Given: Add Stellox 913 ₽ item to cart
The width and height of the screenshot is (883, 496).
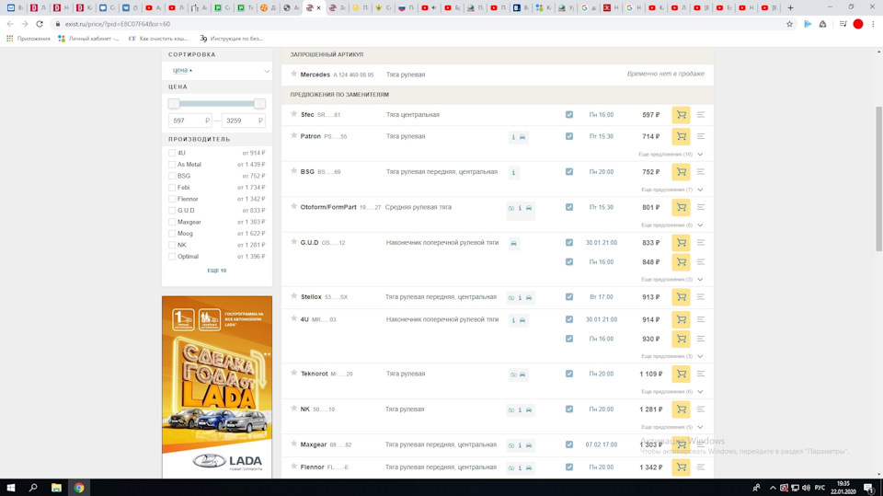Looking at the screenshot, I should pyautogui.click(x=681, y=297).
